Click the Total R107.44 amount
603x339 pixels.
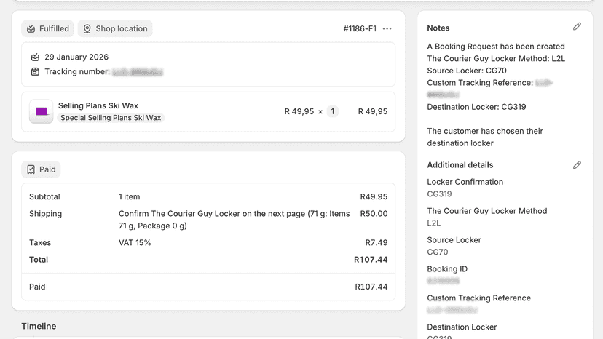click(x=371, y=260)
